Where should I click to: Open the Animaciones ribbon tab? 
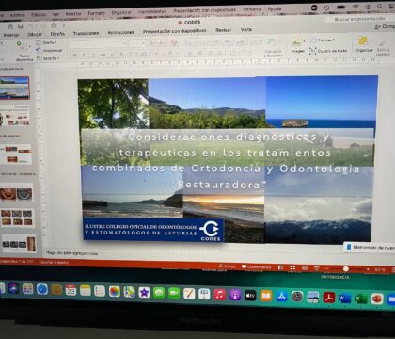pos(120,32)
